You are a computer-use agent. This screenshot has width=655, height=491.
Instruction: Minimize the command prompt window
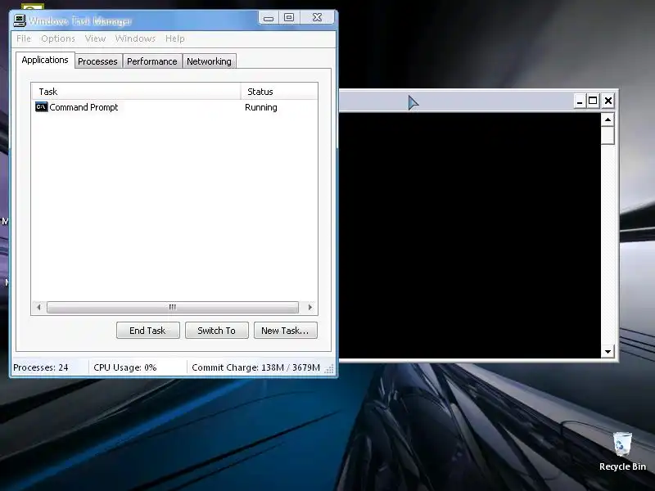click(x=579, y=101)
